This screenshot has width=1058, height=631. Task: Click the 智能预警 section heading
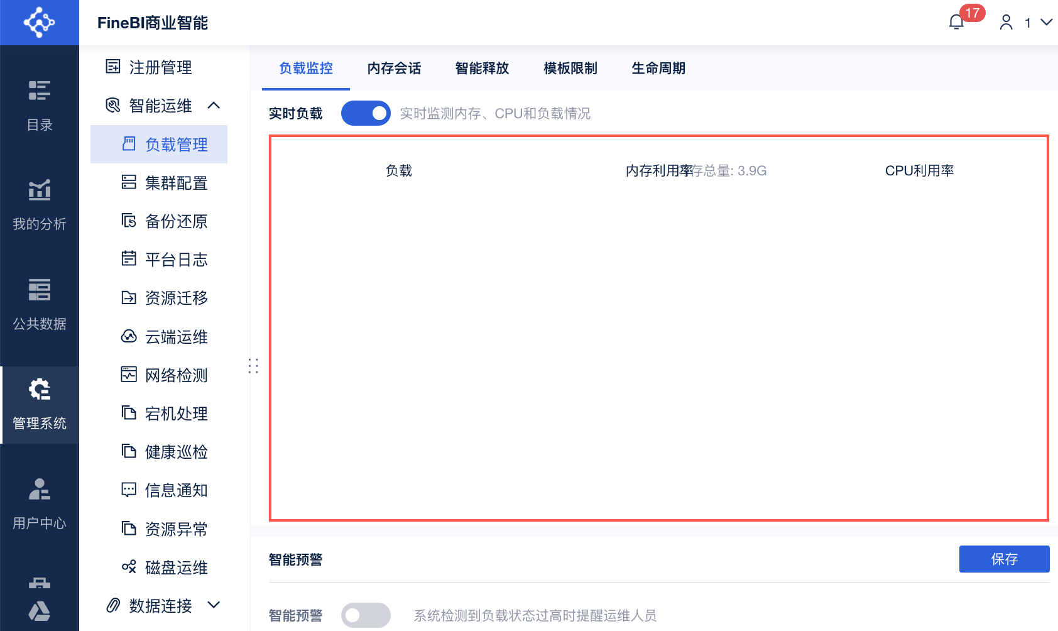click(295, 559)
